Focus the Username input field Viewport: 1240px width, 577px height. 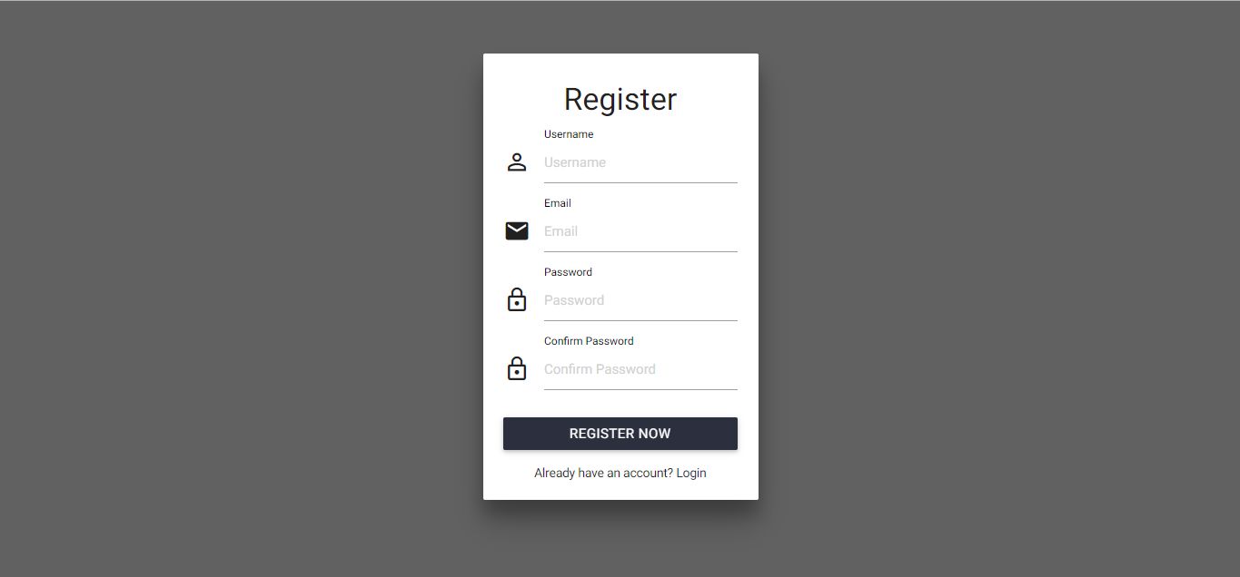tap(640, 163)
